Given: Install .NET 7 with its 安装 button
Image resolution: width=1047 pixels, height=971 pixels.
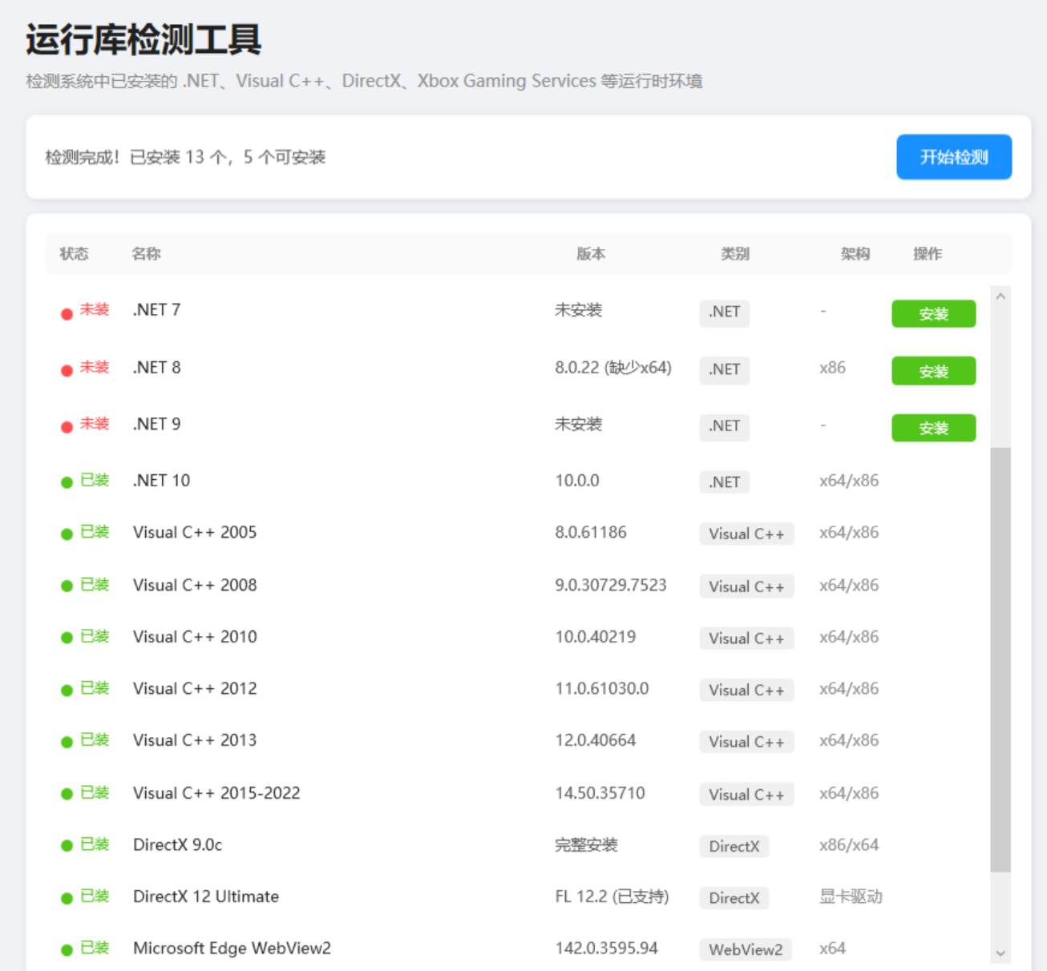Looking at the screenshot, I should point(933,314).
